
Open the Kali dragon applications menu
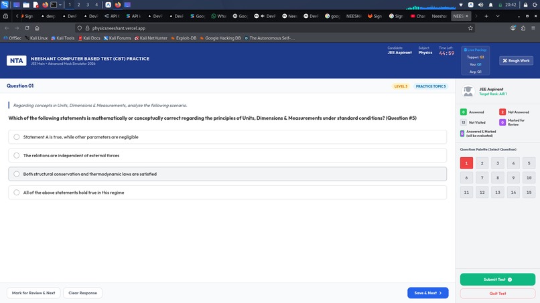click(x=5, y=5)
